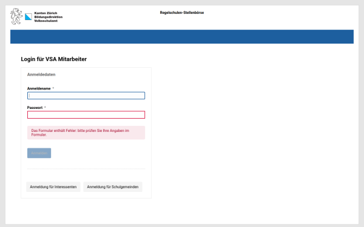Click the Anmelden button

click(x=39, y=153)
